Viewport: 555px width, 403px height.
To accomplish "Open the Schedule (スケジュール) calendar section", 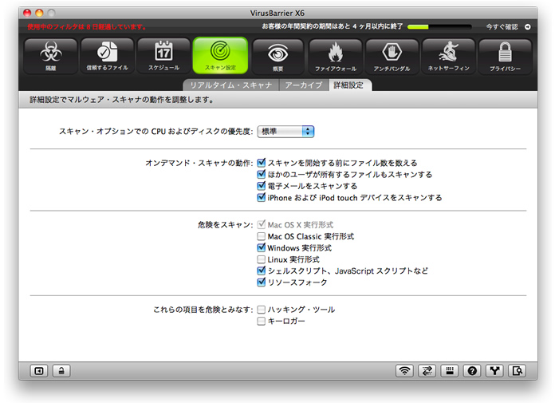I will (x=163, y=56).
